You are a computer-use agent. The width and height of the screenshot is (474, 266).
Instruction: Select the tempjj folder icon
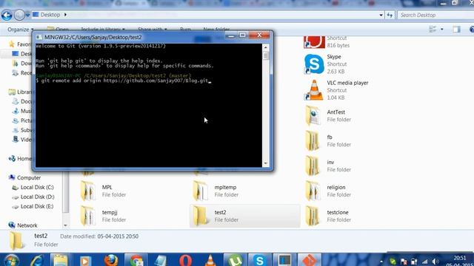[x=87, y=216]
